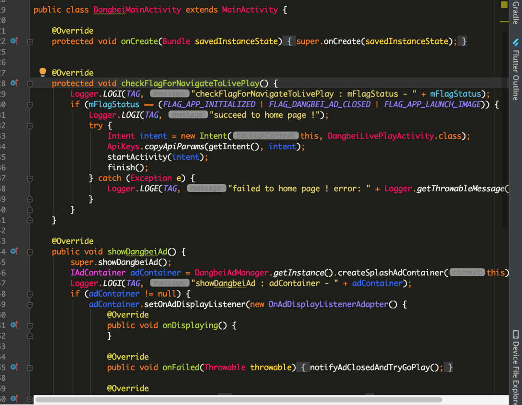Collapse the checkFlagForNavigateToLivePlay method

coord(30,84)
